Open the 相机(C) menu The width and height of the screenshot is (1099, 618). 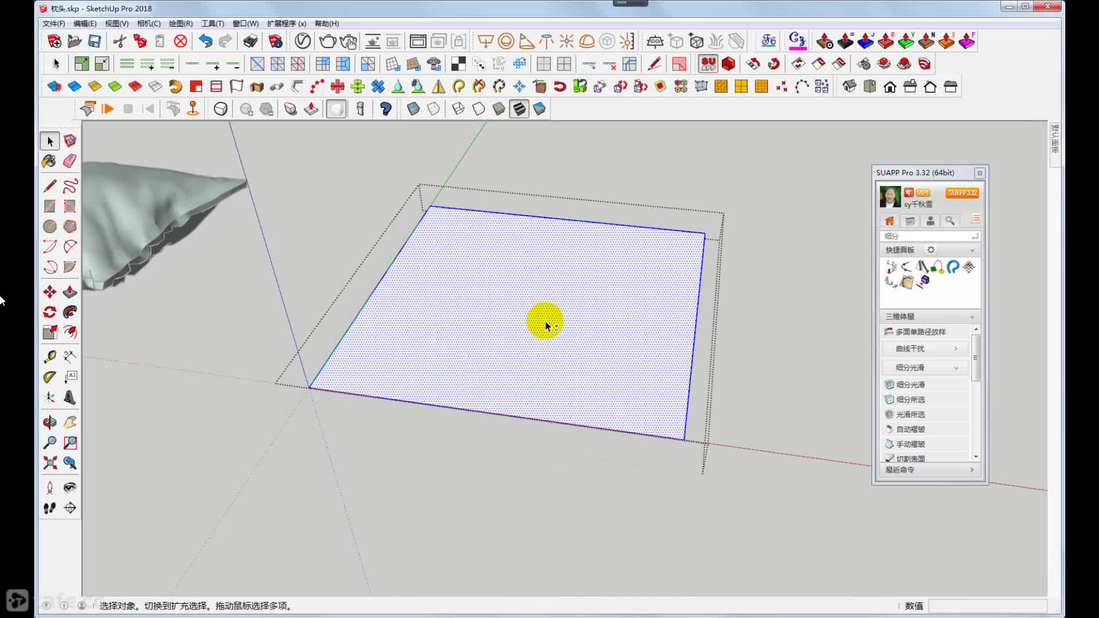[149, 23]
